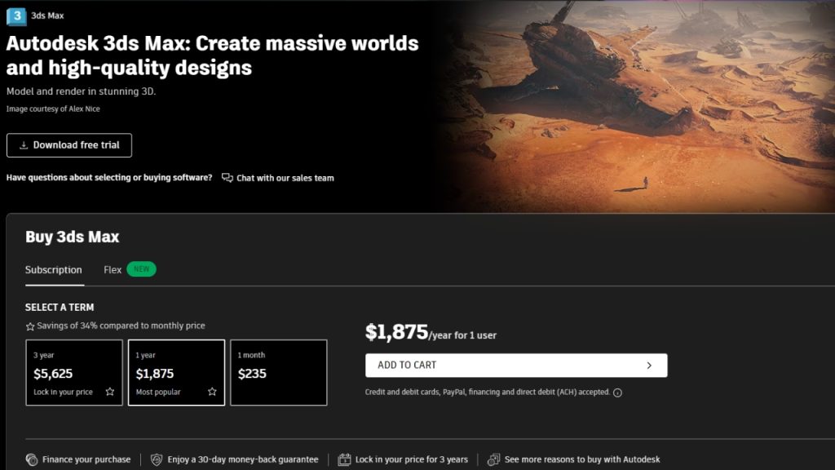Open the payment methods info icon

pyautogui.click(x=617, y=392)
